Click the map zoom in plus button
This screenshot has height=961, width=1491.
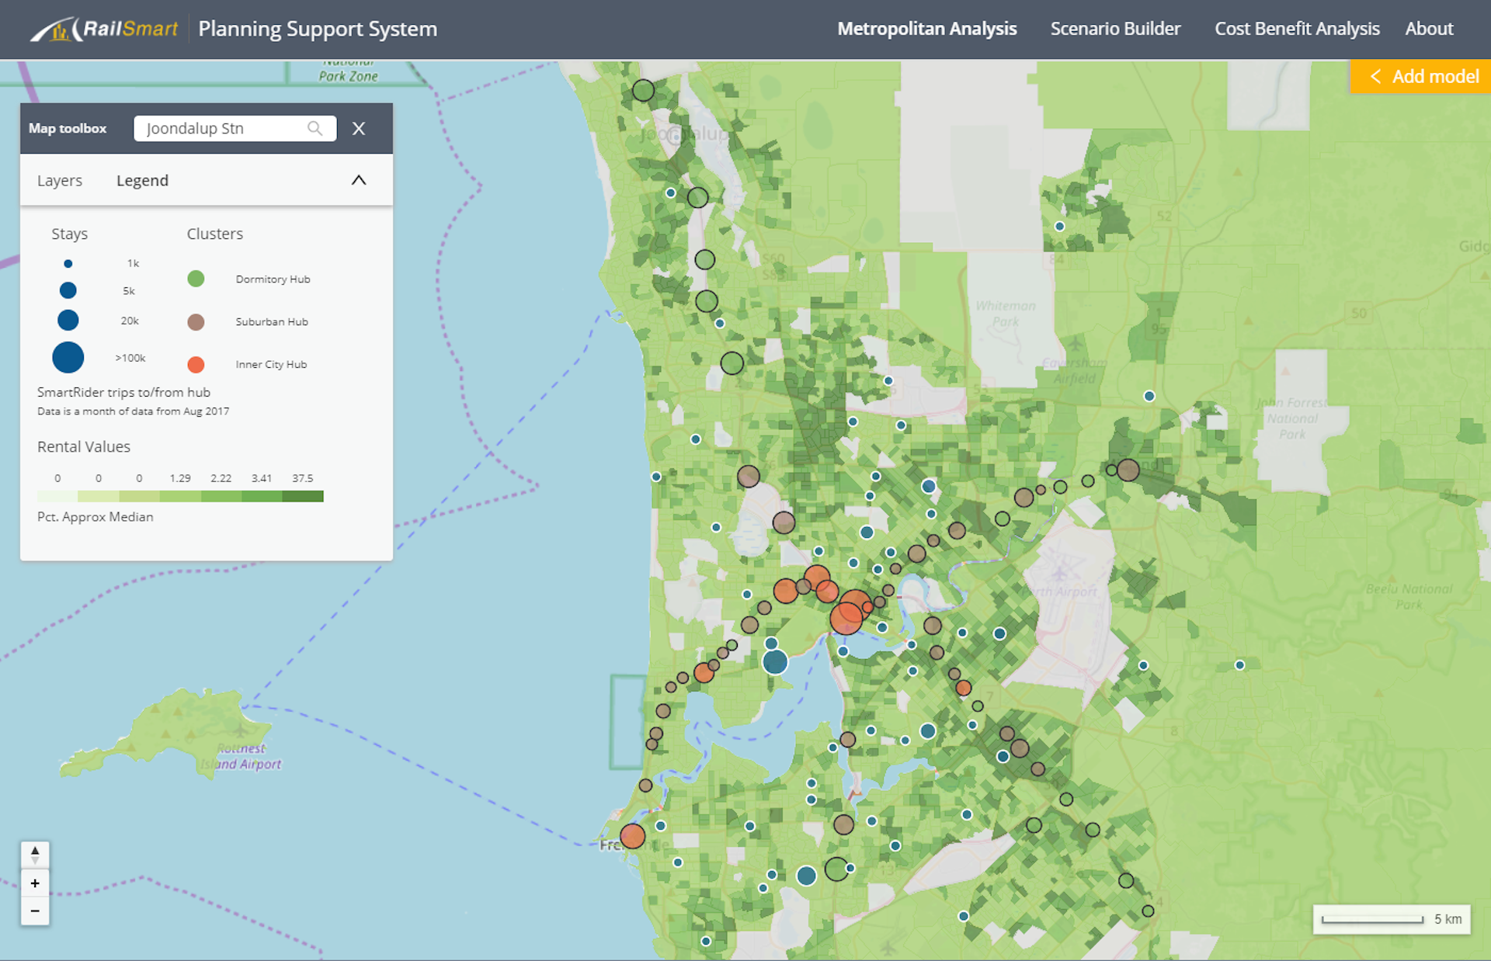(x=35, y=883)
